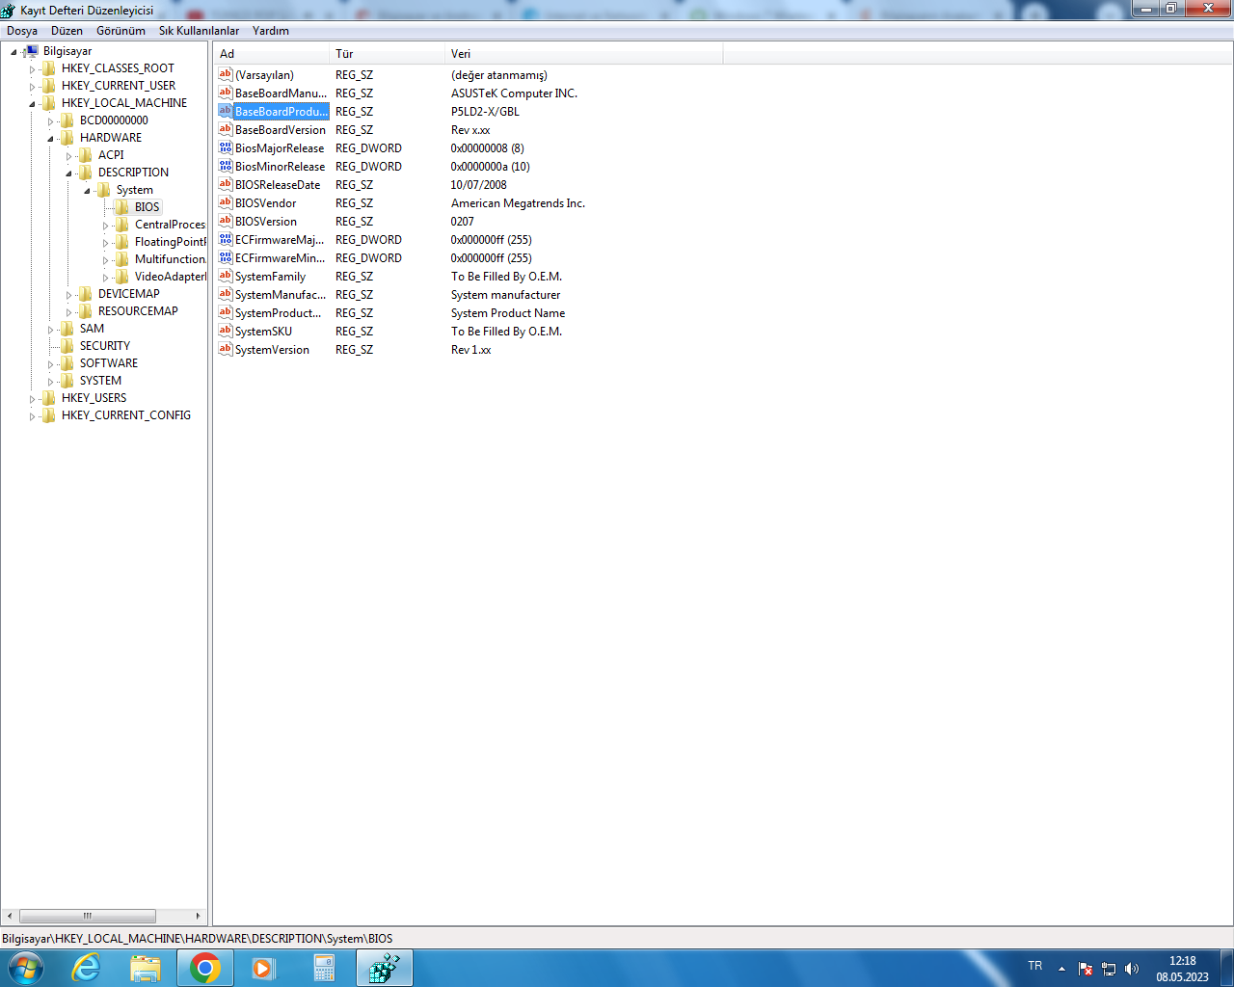Open the Windows Start menu orb
Image resolution: width=1234 pixels, height=987 pixels.
click(26, 968)
